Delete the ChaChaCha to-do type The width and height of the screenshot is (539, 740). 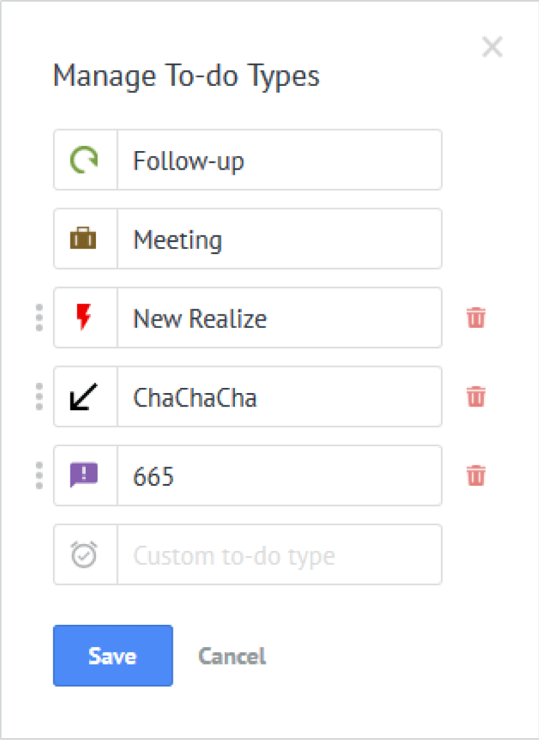(x=476, y=396)
